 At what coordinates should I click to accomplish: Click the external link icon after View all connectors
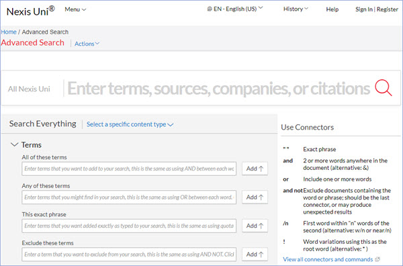pos(377,259)
